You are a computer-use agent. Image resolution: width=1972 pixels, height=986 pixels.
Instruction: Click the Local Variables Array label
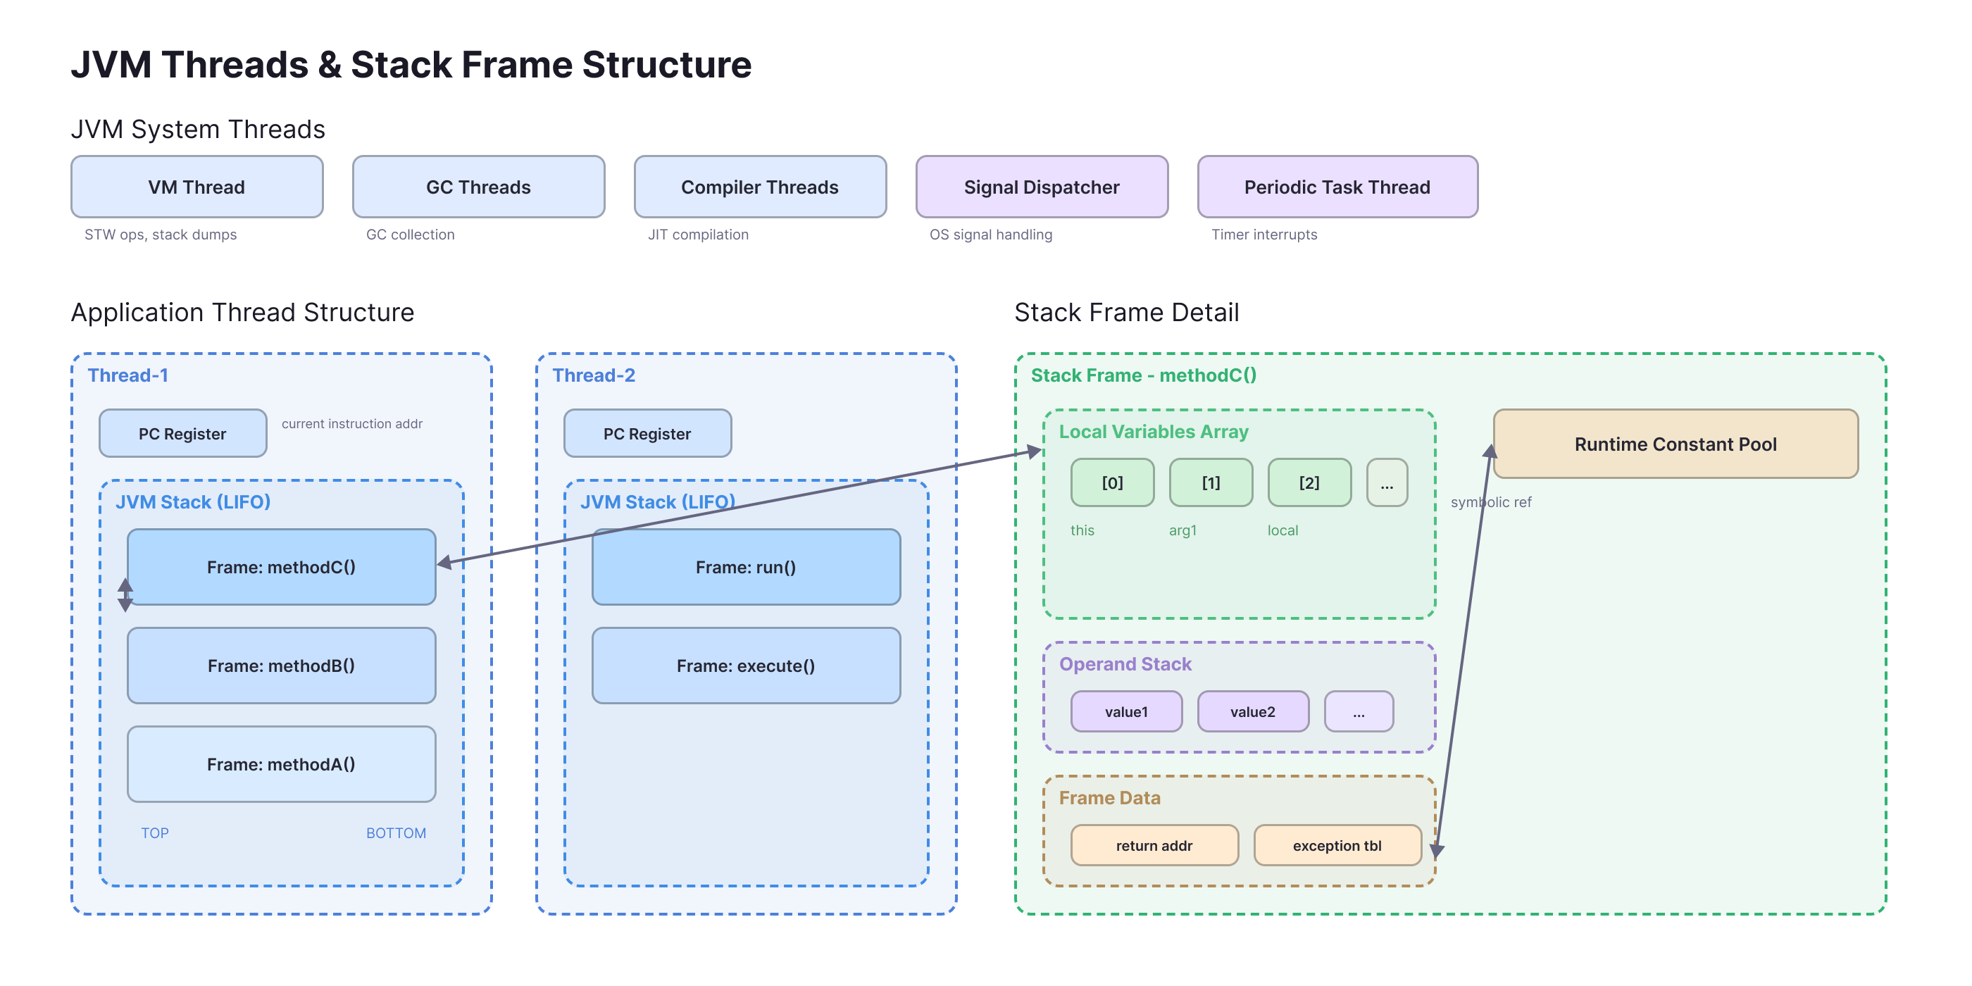(x=1154, y=432)
